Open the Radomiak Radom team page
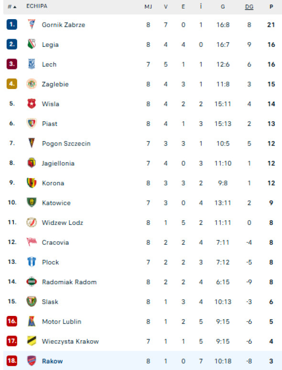The width and height of the screenshot is (282, 370). coord(69,282)
